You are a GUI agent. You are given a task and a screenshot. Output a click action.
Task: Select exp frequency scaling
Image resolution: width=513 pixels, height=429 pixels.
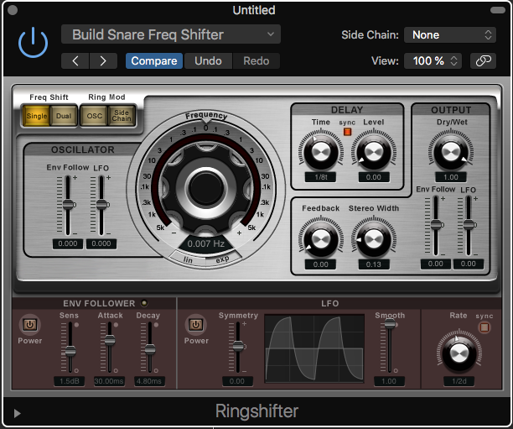coord(223,259)
